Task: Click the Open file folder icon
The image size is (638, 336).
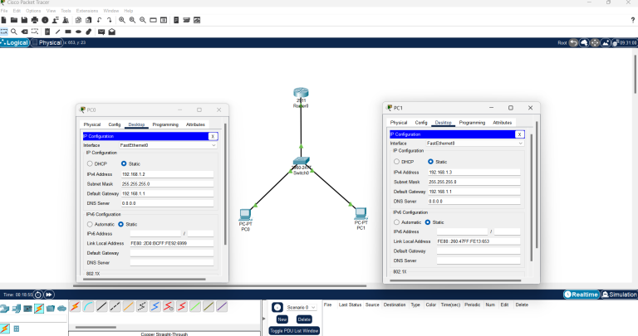Action: 14,20
